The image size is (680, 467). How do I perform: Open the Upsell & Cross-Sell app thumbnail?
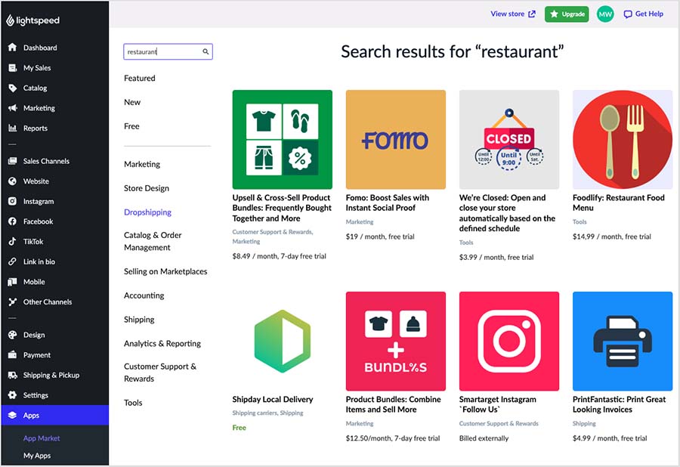[x=283, y=140]
